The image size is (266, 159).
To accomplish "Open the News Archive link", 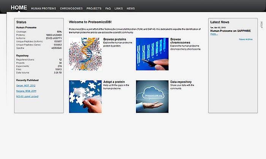I will tap(245, 39).
